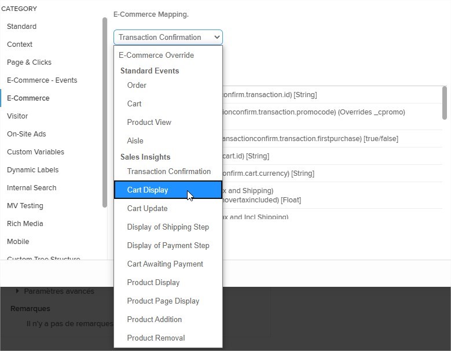Choose Cart Display option

(x=148, y=190)
